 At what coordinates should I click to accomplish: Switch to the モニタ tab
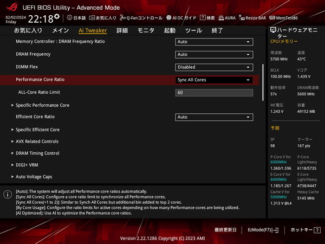point(146,30)
